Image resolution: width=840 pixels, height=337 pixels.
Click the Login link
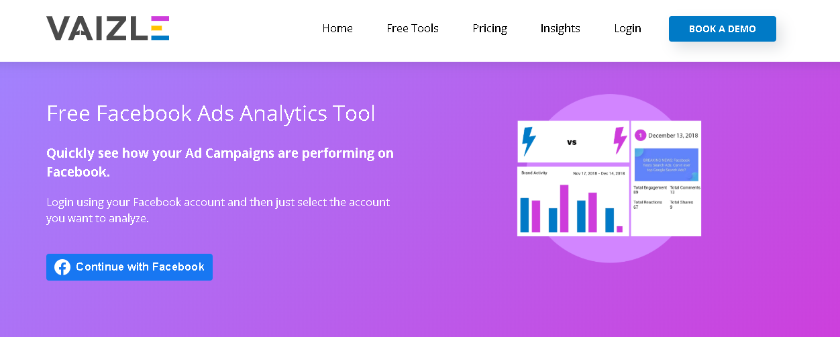tap(627, 28)
